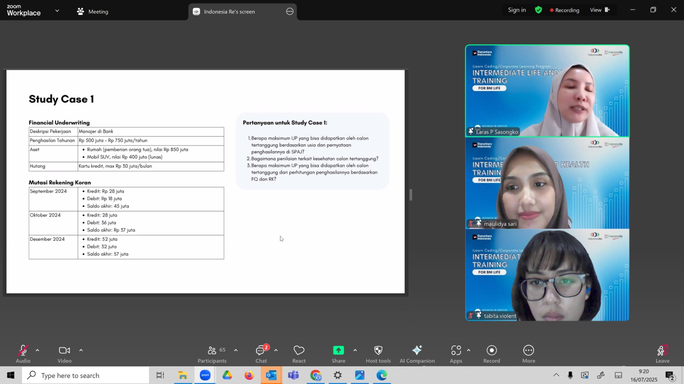Open the More options menu

(x=529, y=354)
